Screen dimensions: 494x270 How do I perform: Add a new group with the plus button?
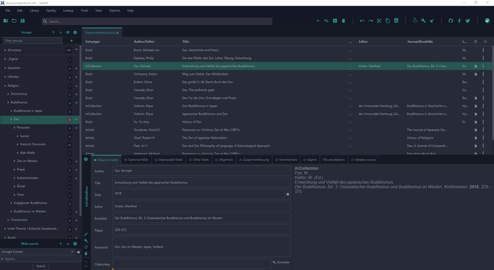(71, 41)
